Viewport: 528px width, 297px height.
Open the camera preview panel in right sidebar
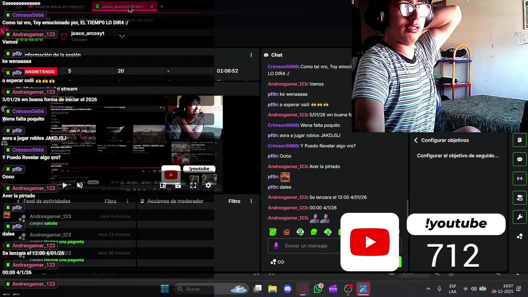point(520,198)
